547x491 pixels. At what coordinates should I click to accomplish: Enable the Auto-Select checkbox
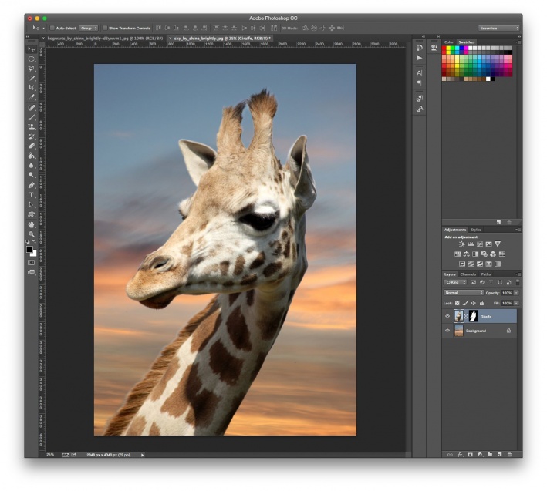point(52,28)
